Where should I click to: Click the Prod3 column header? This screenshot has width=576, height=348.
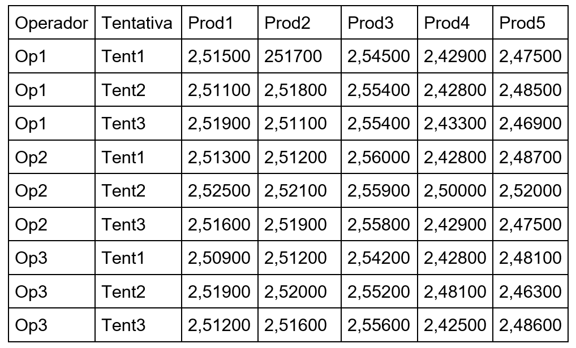[x=380, y=23]
